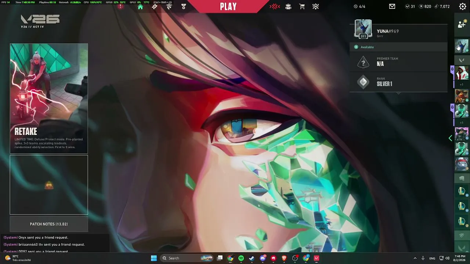Click the Add Friend icon
The image size is (470, 264).
(462, 24)
